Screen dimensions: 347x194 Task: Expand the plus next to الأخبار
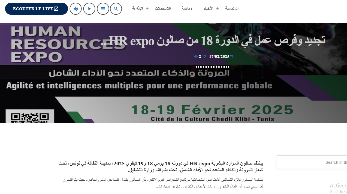click(218, 8)
